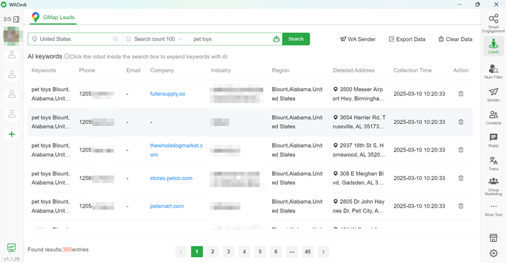Open Group Marketing tool
Image resolution: width=506 pixels, height=263 pixels.
[x=493, y=187]
